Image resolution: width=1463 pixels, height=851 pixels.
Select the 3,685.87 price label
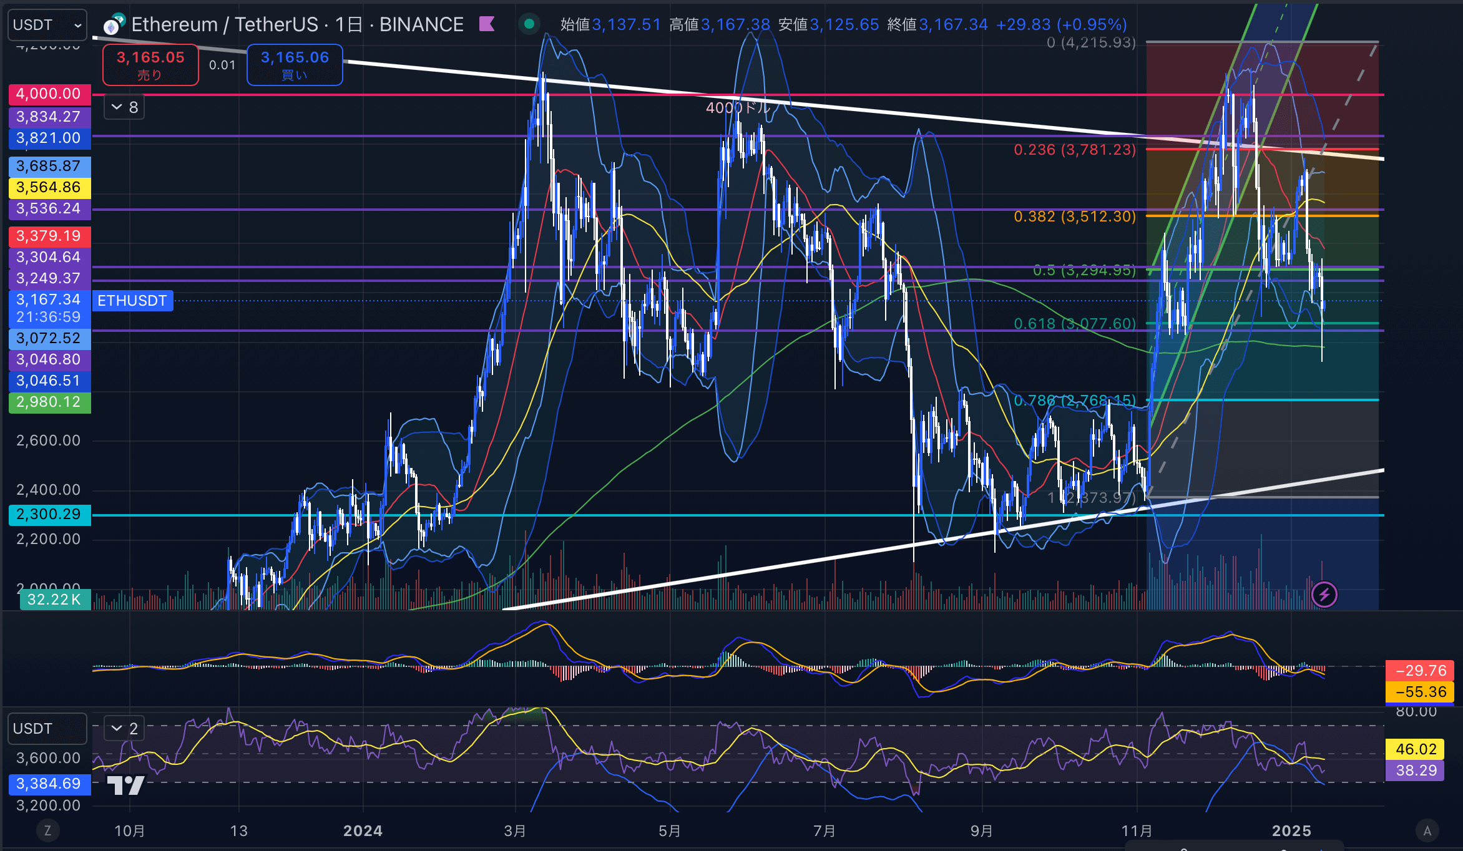point(50,166)
